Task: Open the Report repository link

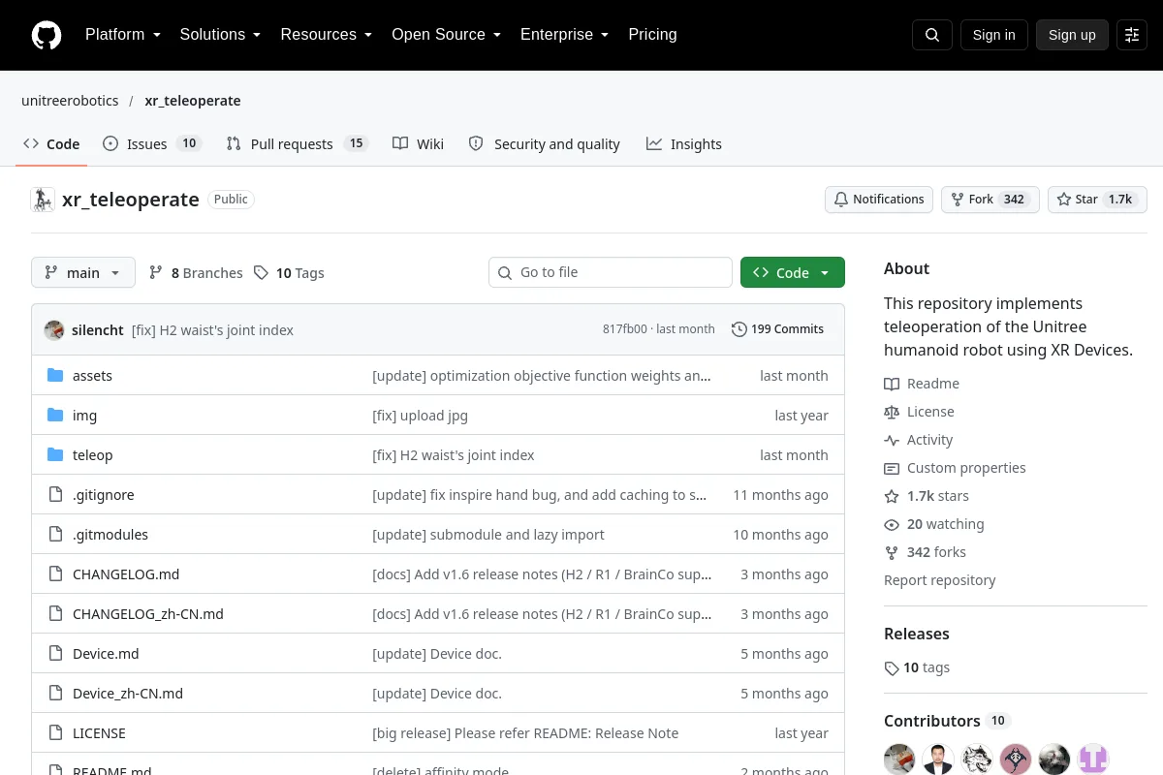Action: (940, 580)
